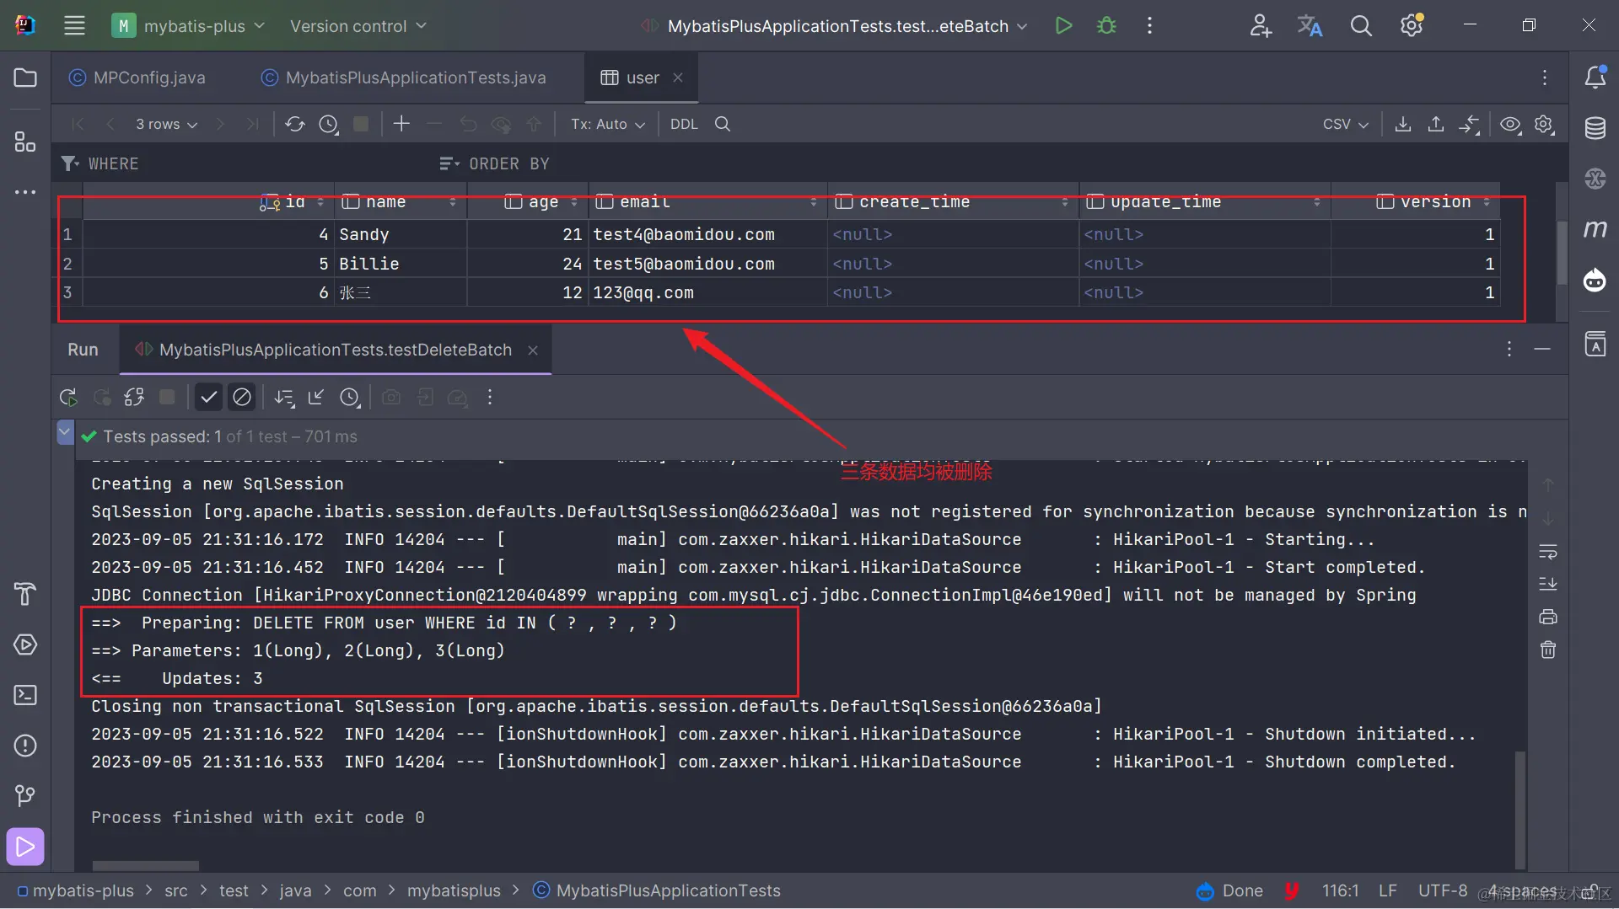This screenshot has height=909, width=1619.
Task: Open the CSV data extractor dropdown
Action: click(x=1345, y=124)
